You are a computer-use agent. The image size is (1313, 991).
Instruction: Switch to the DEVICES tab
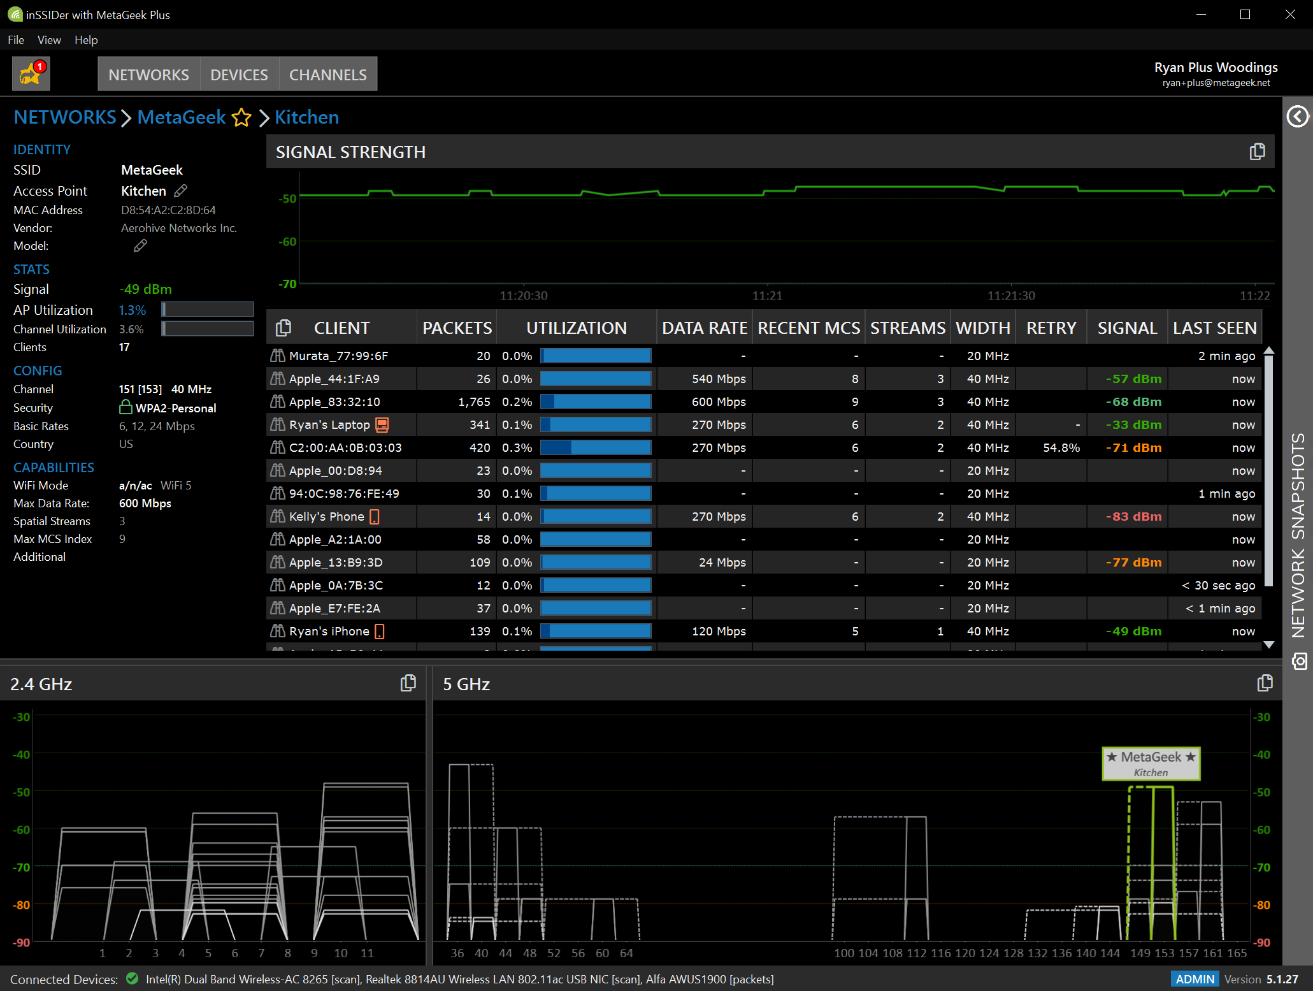pos(239,74)
